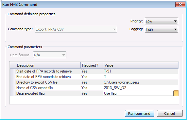Select the T-91 start date value
The width and height of the screenshot is (187, 120).
[x=141, y=71]
